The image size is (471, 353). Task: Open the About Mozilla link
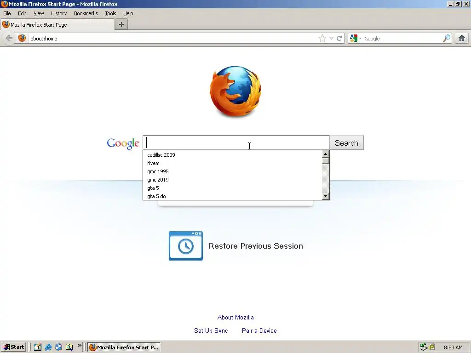(x=235, y=317)
